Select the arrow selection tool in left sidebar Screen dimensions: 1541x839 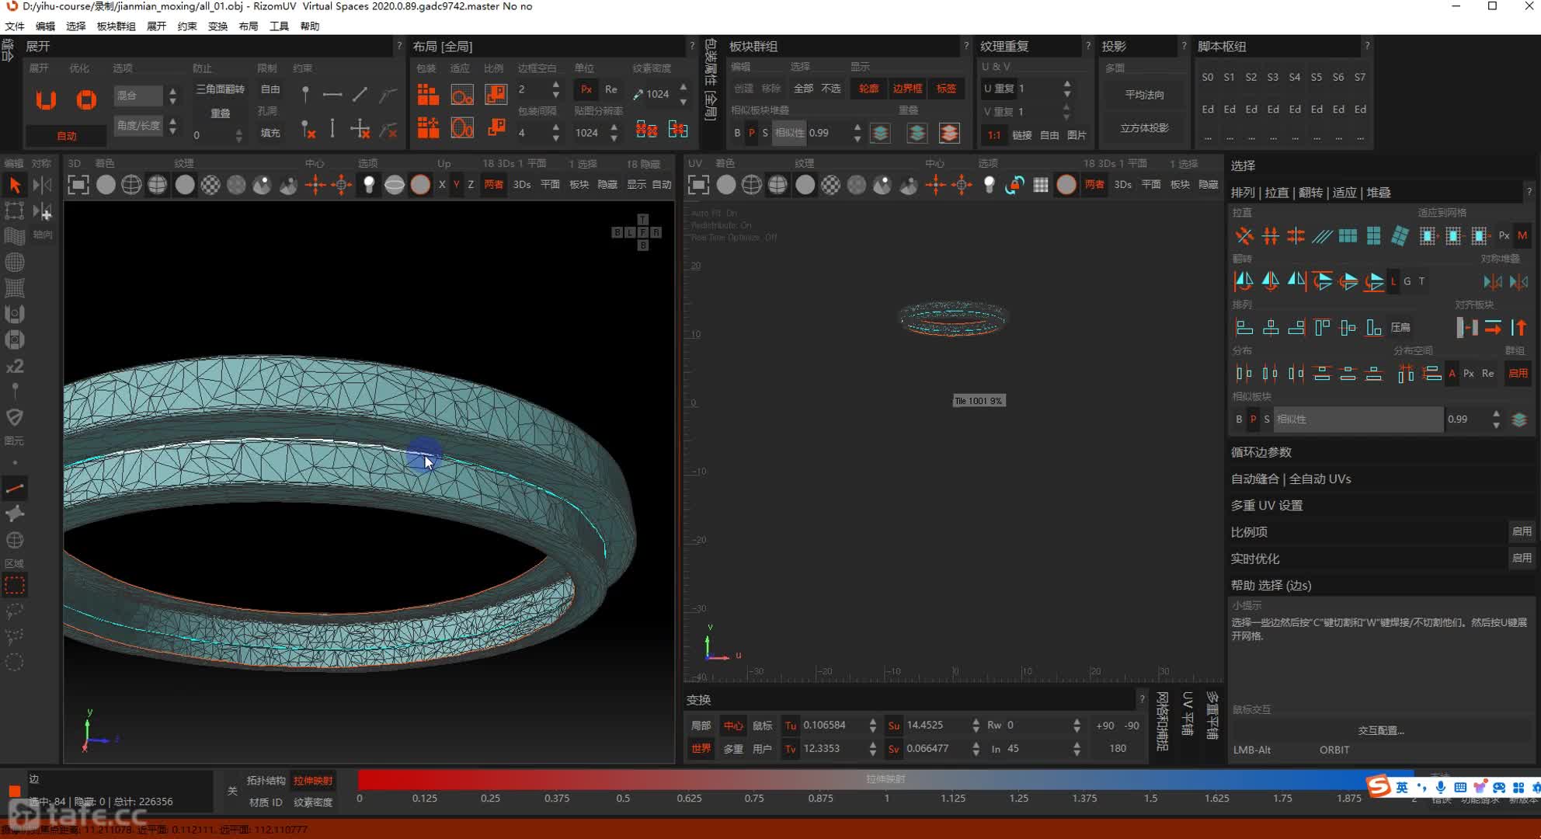point(15,185)
